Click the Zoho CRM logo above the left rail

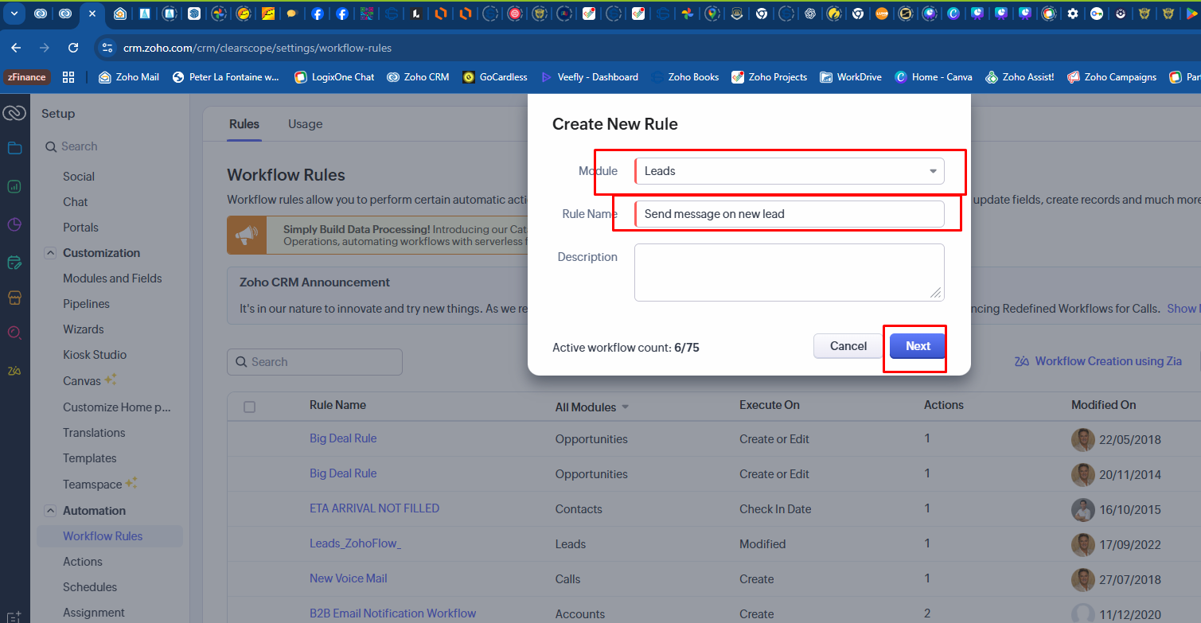point(14,114)
